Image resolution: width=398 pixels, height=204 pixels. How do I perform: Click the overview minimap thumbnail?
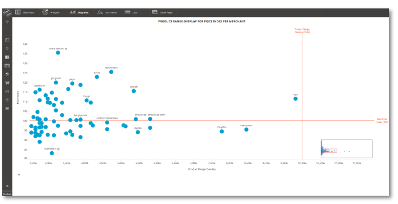point(346,148)
